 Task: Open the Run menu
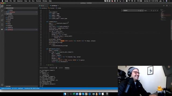click(33, 1)
